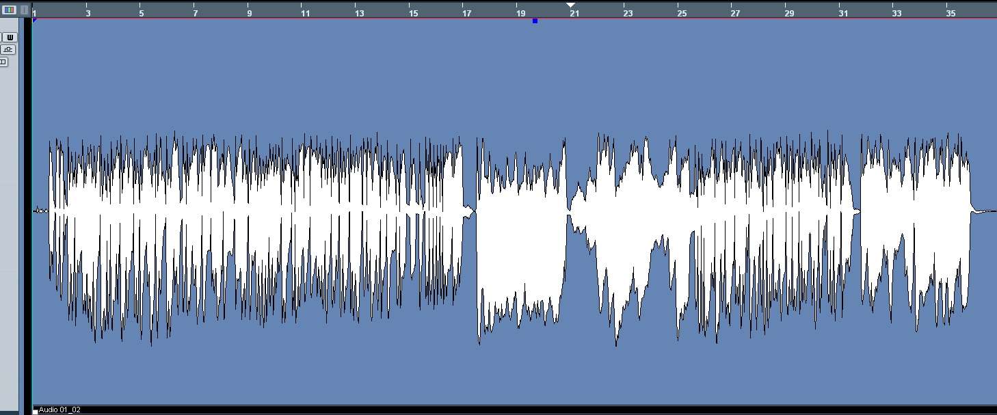Click ruler position bar 29
The image size is (997, 415).
click(x=789, y=13)
